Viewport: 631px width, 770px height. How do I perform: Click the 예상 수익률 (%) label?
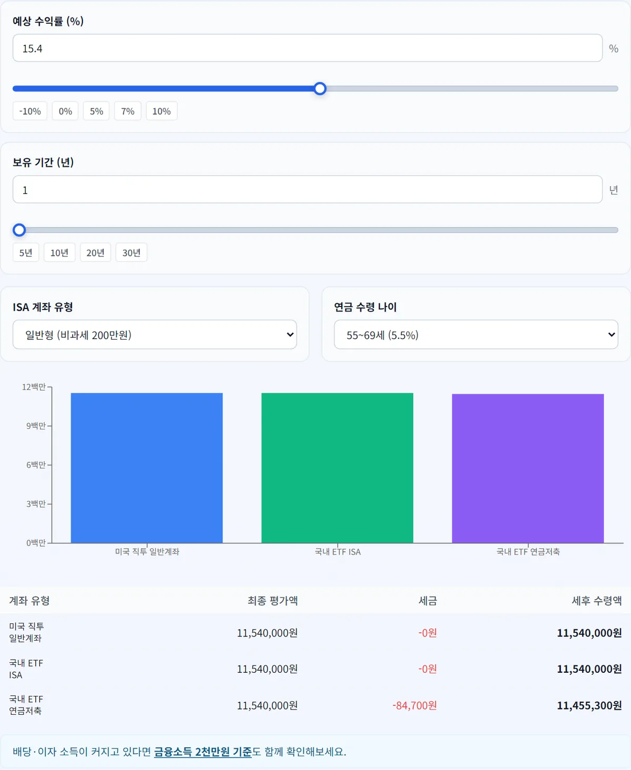point(48,21)
